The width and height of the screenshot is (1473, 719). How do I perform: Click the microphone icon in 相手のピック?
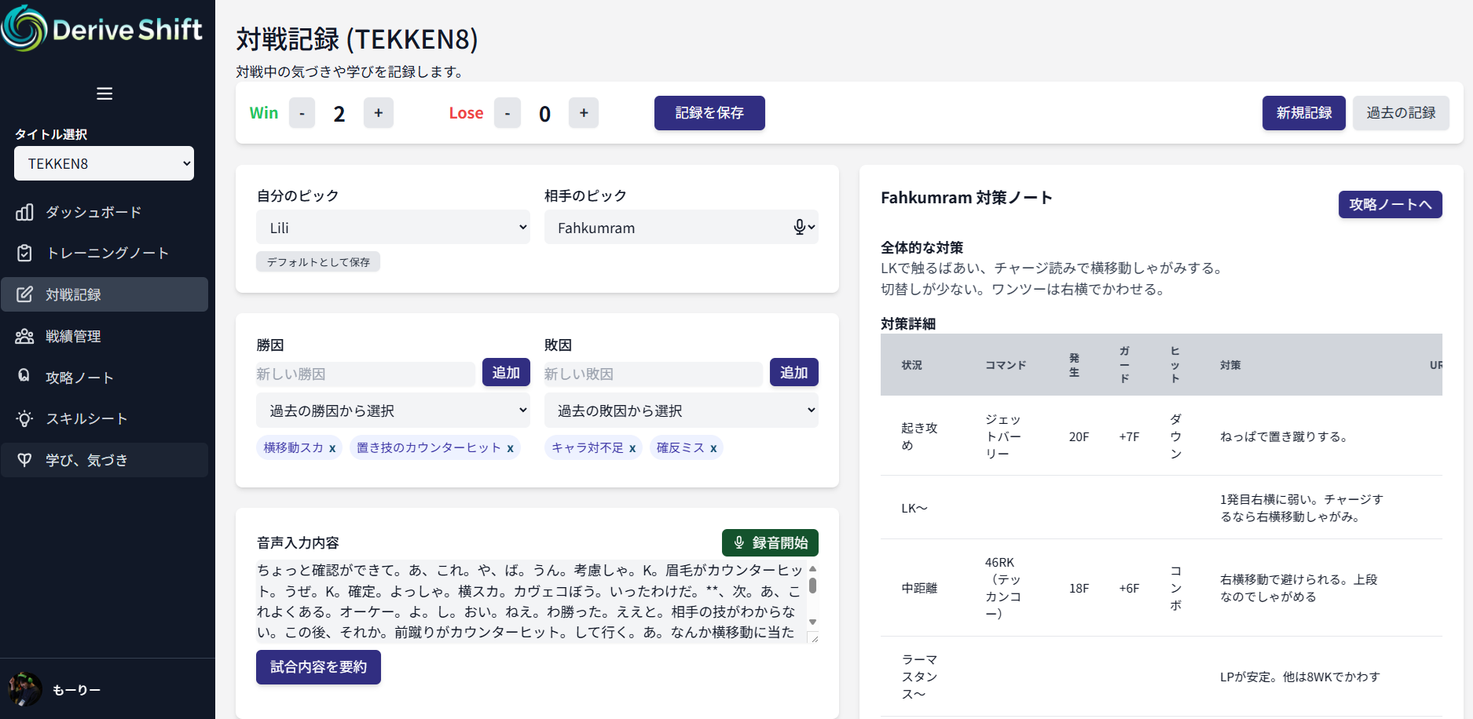pos(800,227)
